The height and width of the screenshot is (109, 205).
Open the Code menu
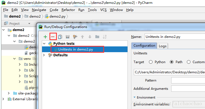[54, 10]
